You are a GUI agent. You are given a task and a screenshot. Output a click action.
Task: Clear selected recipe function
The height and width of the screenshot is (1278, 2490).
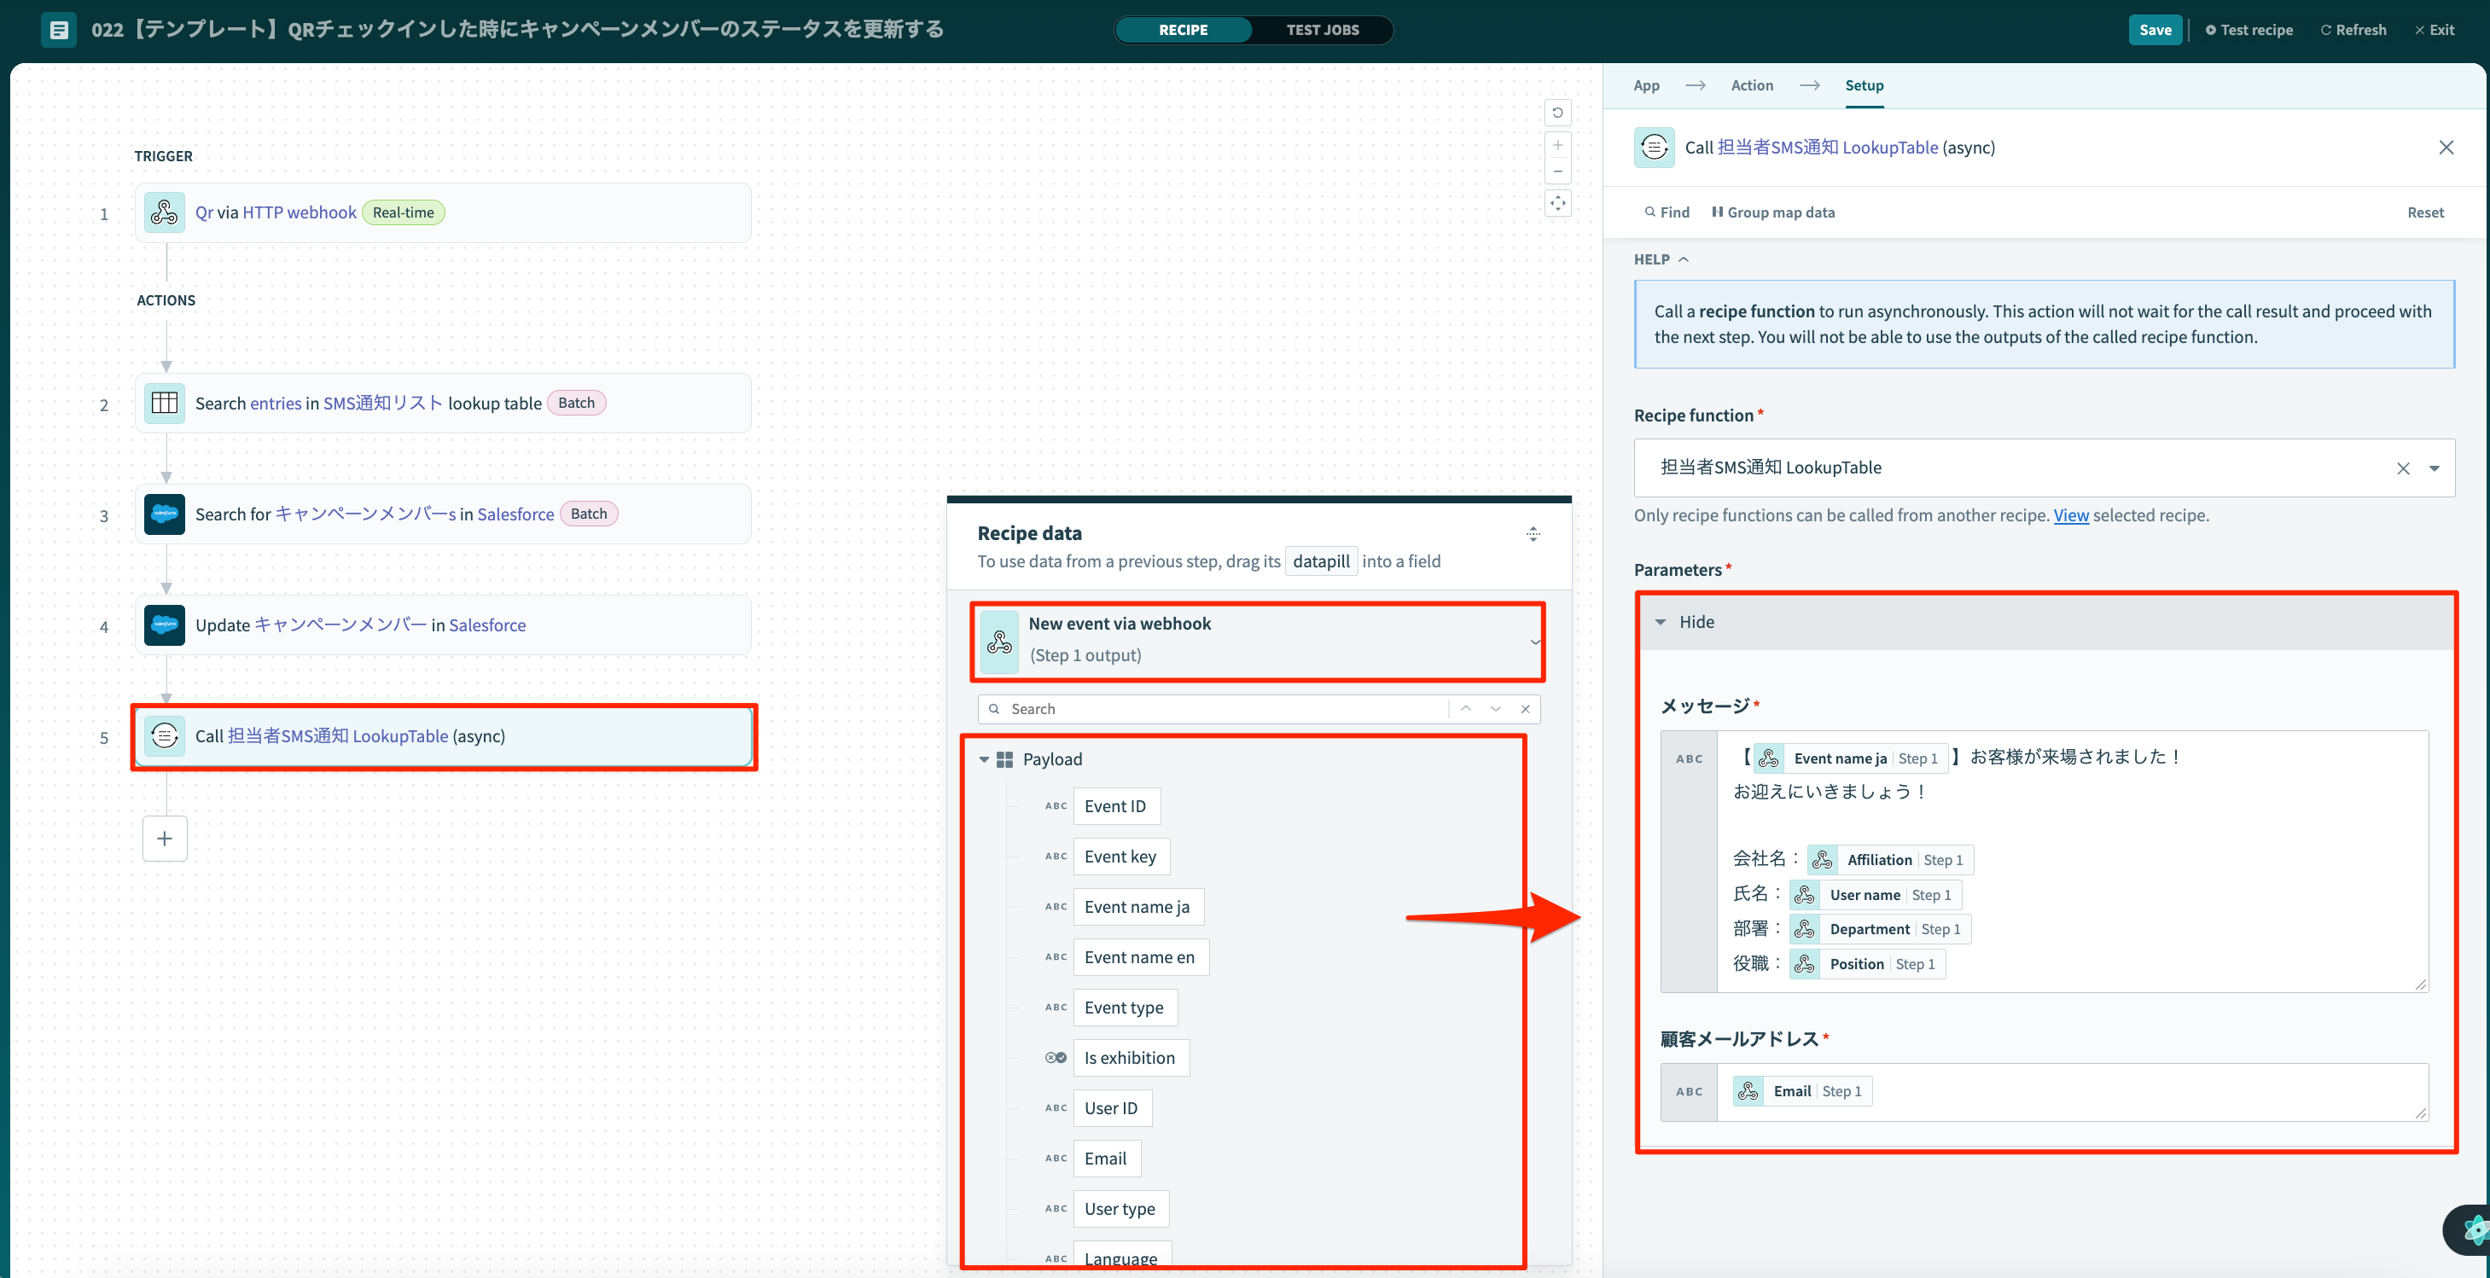pyautogui.click(x=2403, y=468)
